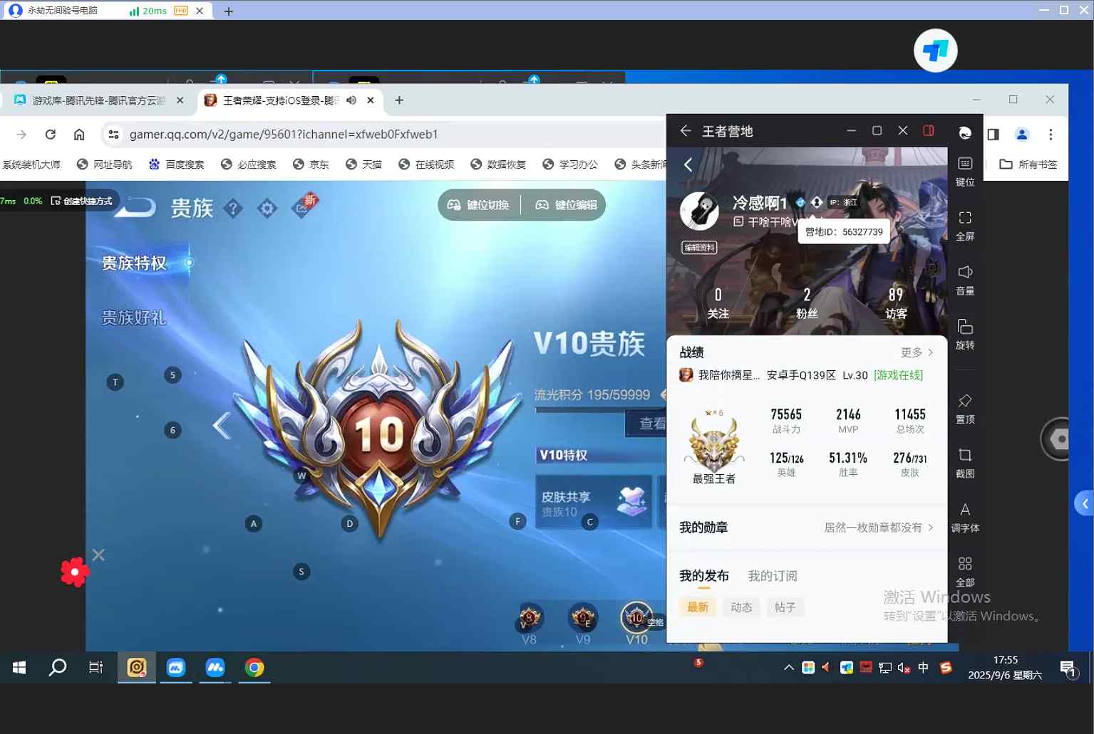Click the back chevron on profile page
1094x734 pixels.
click(688, 164)
